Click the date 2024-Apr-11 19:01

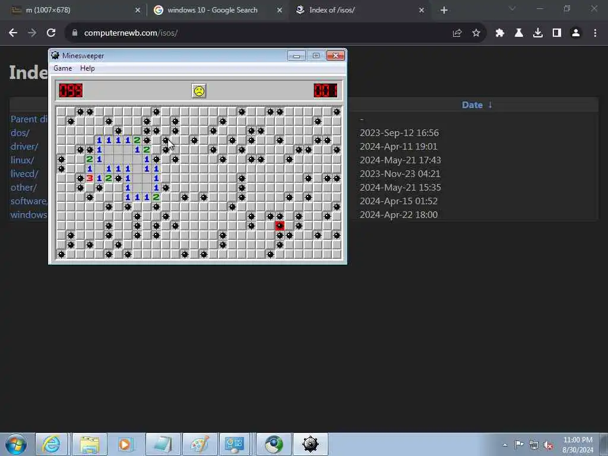pos(398,147)
